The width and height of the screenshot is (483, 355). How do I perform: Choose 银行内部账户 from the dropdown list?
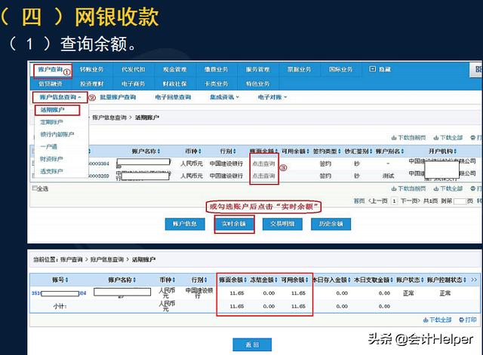tap(57, 134)
